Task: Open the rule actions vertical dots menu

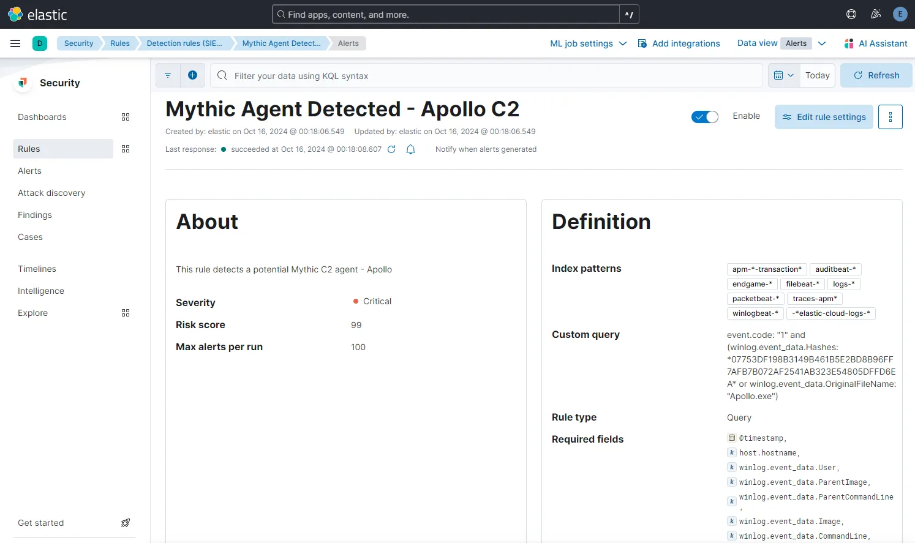Action: (x=891, y=116)
